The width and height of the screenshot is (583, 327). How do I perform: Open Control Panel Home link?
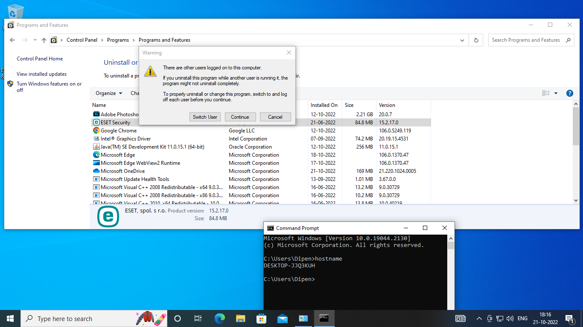coord(40,59)
